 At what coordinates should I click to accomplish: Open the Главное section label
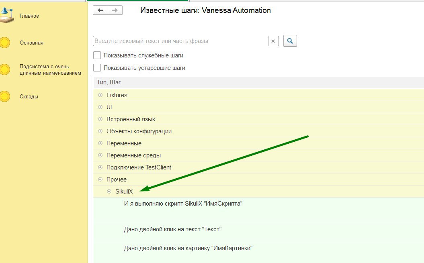coord(29,16)
